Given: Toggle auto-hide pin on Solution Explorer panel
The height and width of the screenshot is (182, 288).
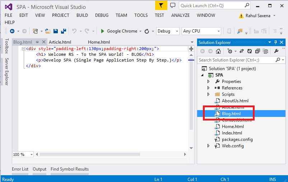Looking at the screenshot, I should tap(275, 42).
